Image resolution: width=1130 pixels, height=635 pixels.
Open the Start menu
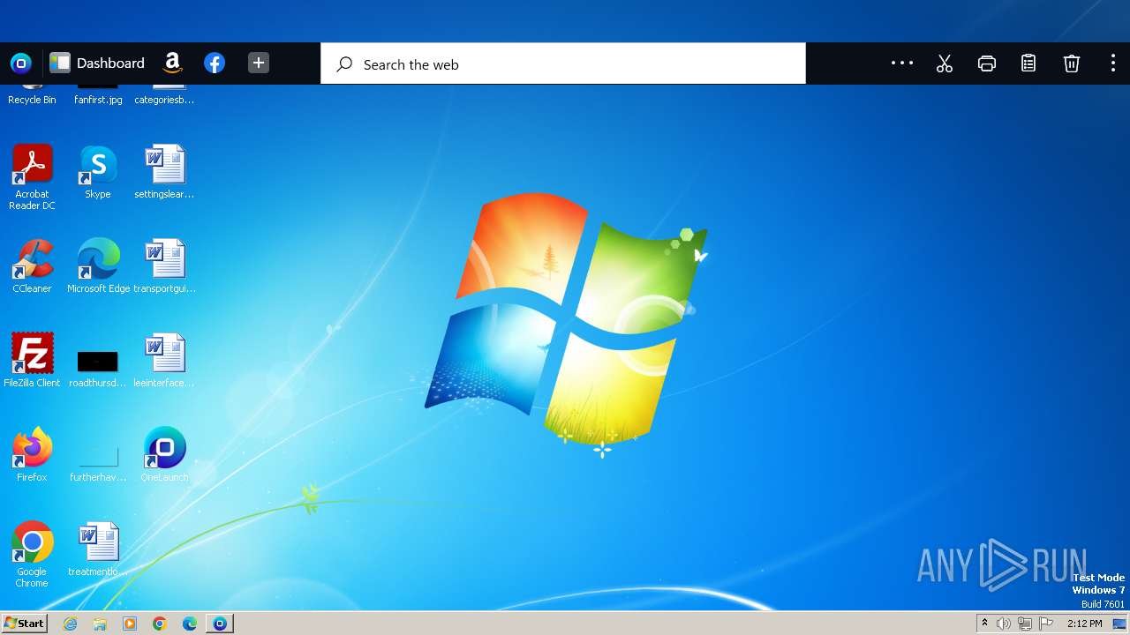tap(25, 624)
